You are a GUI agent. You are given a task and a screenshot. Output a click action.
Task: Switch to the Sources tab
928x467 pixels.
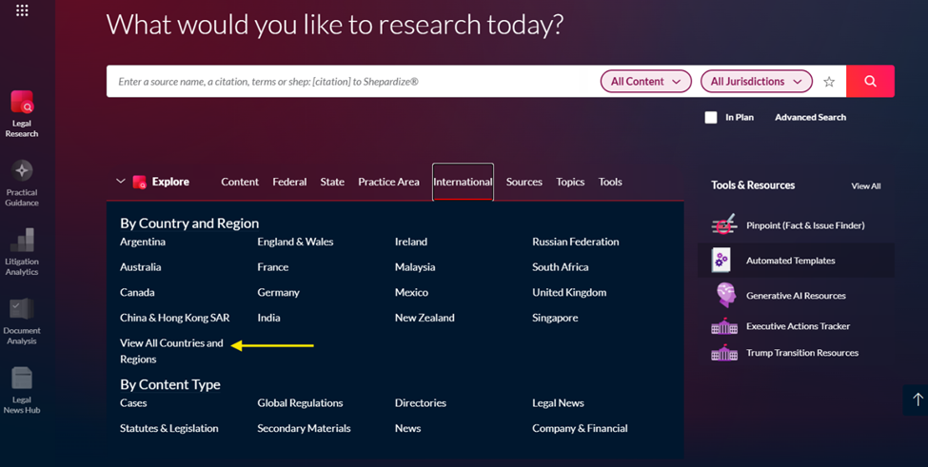(523, 182)
